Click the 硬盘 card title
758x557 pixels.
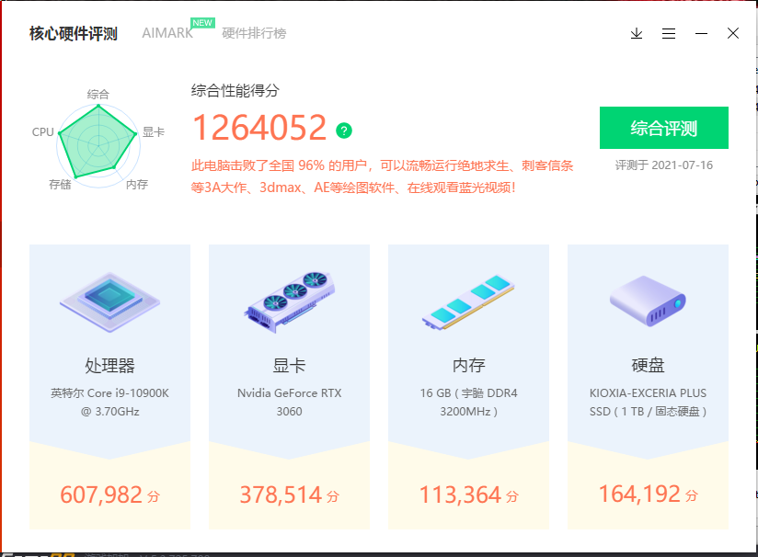click(x=648, y=365)
